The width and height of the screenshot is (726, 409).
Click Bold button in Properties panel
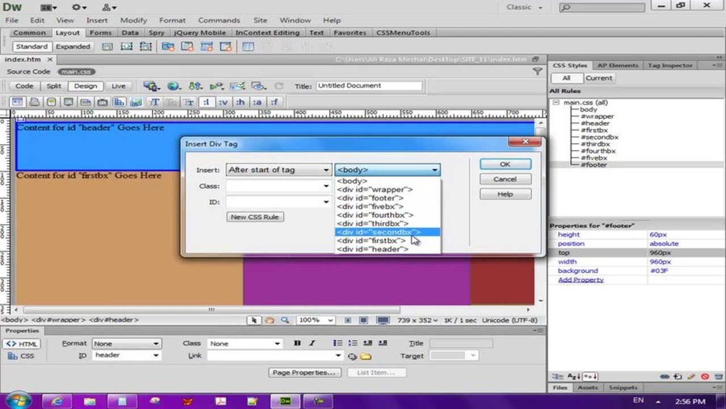(x=297, y=343)
